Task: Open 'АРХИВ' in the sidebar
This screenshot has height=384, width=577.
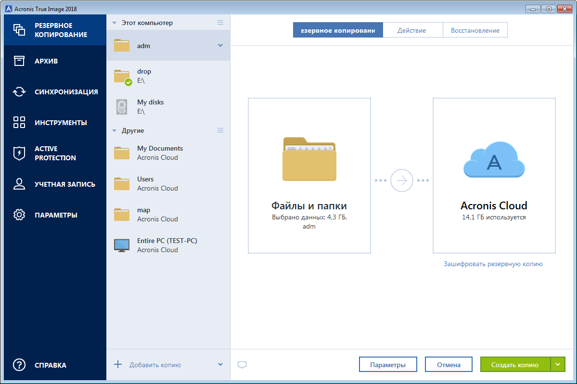Action: 55,61
